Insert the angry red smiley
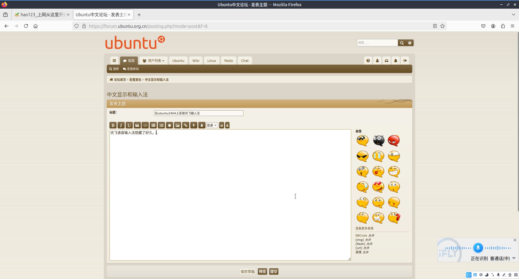519x279 pixels. click(x=394, y=141)
